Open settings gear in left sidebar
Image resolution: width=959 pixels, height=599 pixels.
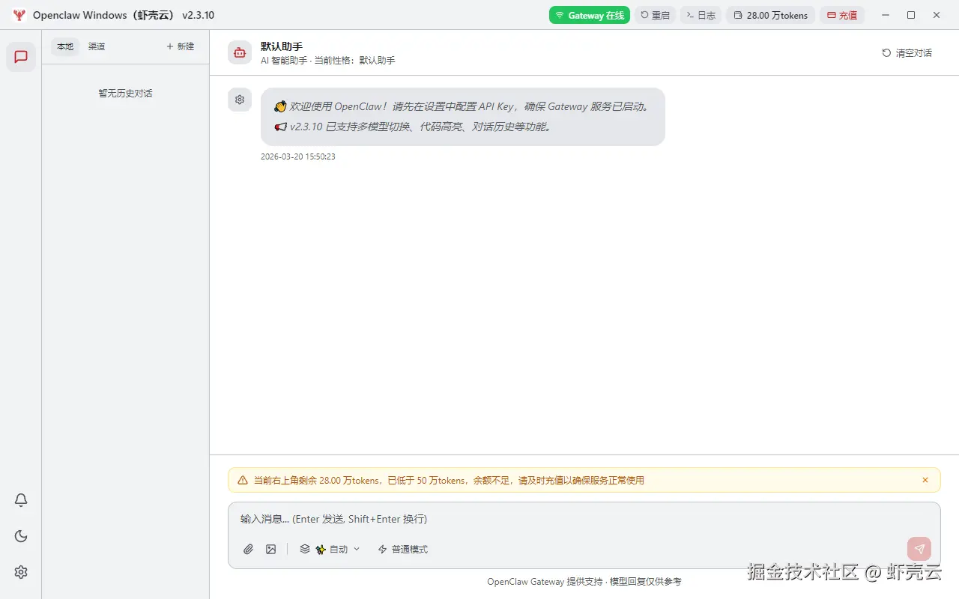click(21, 572)
